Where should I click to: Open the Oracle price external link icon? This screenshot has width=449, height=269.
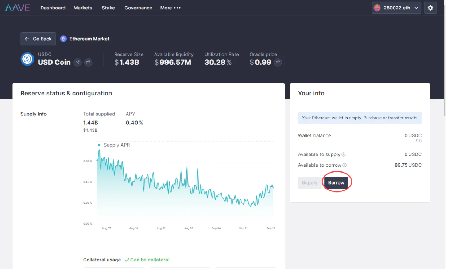pos(278,62)
